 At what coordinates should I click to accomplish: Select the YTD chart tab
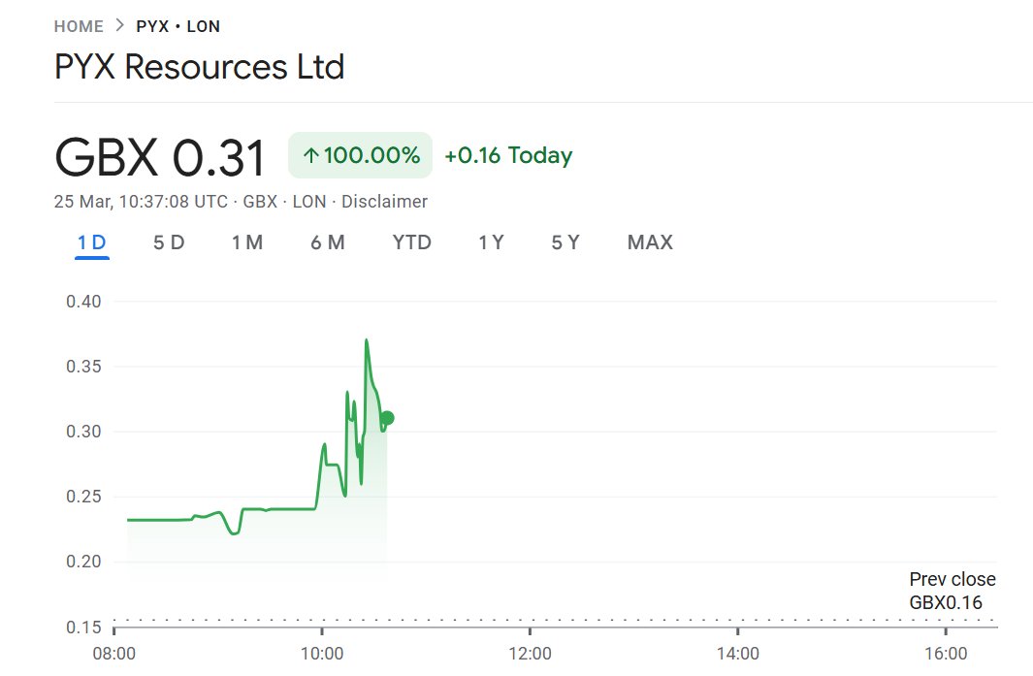click(x=412, y=242)
